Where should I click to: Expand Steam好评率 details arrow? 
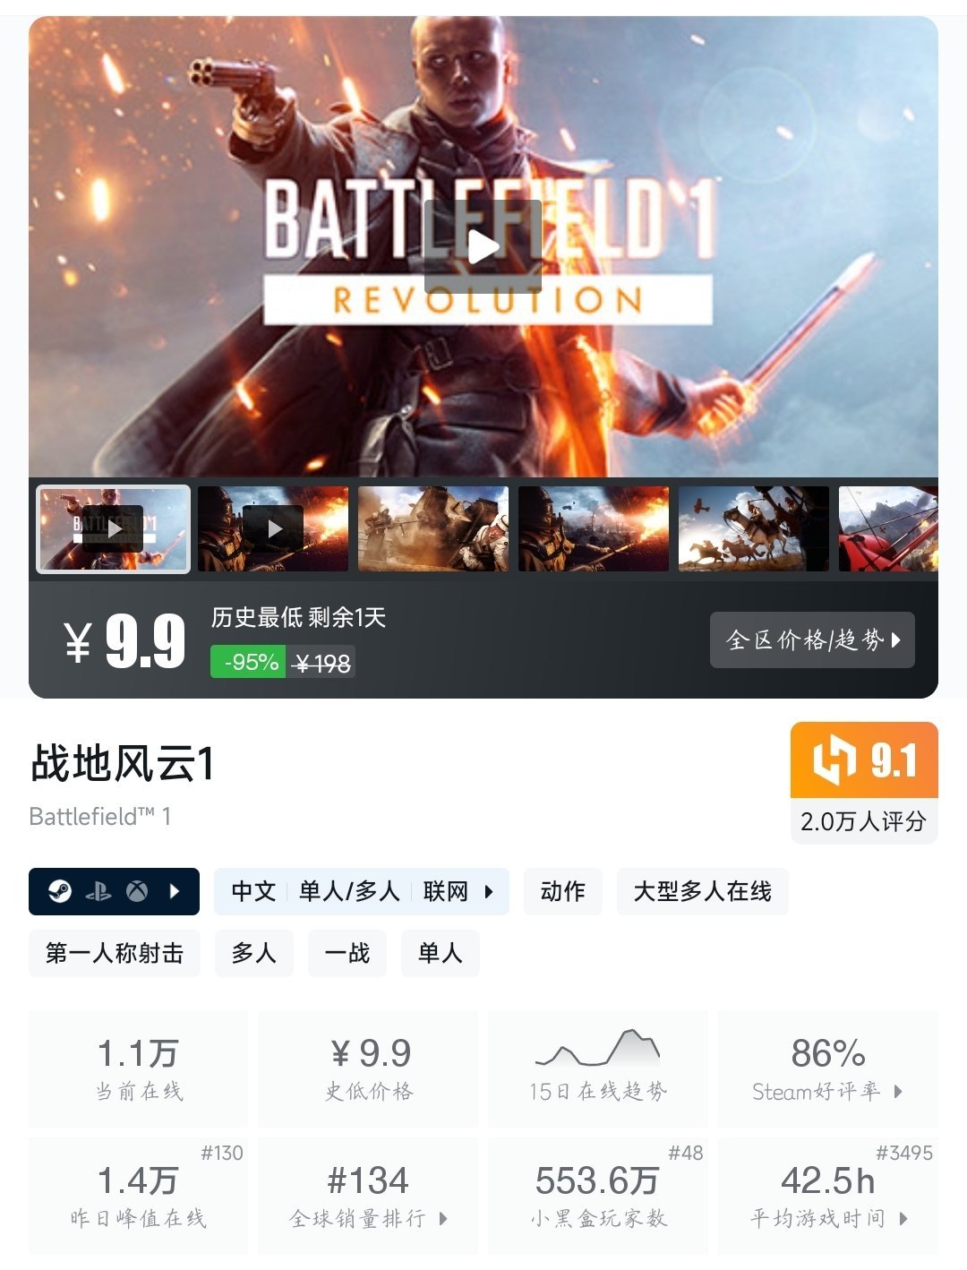(x=898, y=1091)
